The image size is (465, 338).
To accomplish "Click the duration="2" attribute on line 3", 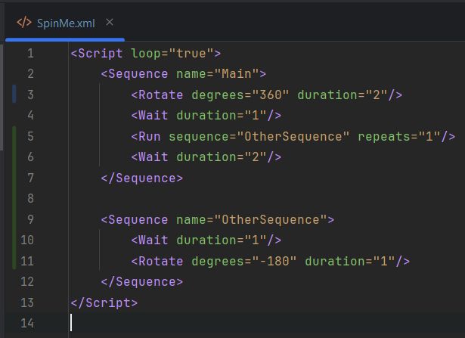I will (x=343, y=95).
